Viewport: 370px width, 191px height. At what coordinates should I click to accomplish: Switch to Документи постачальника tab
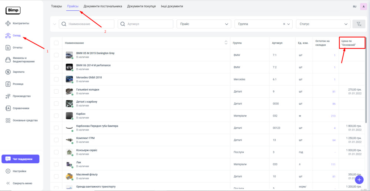pos(102,6)
